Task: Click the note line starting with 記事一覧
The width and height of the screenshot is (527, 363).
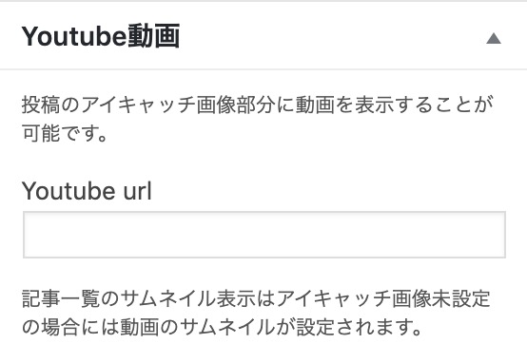Action: [256, 298]
